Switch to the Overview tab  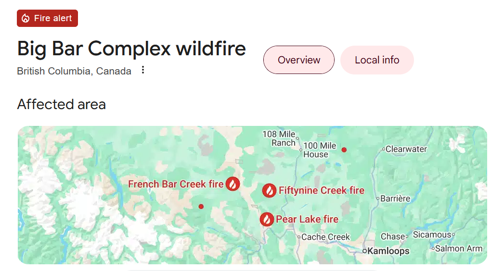coord(299,60)
